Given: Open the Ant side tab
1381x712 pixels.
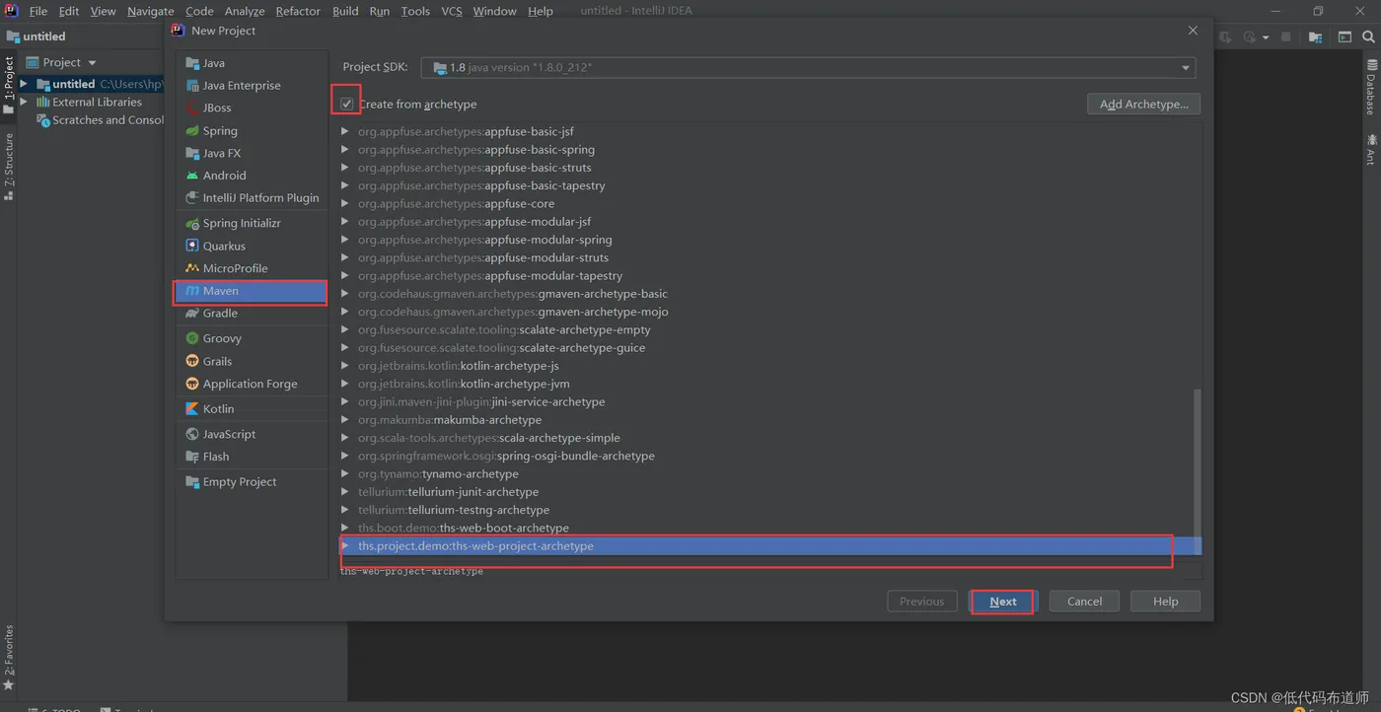Looking at the screenshot, I should point(1371,150).
